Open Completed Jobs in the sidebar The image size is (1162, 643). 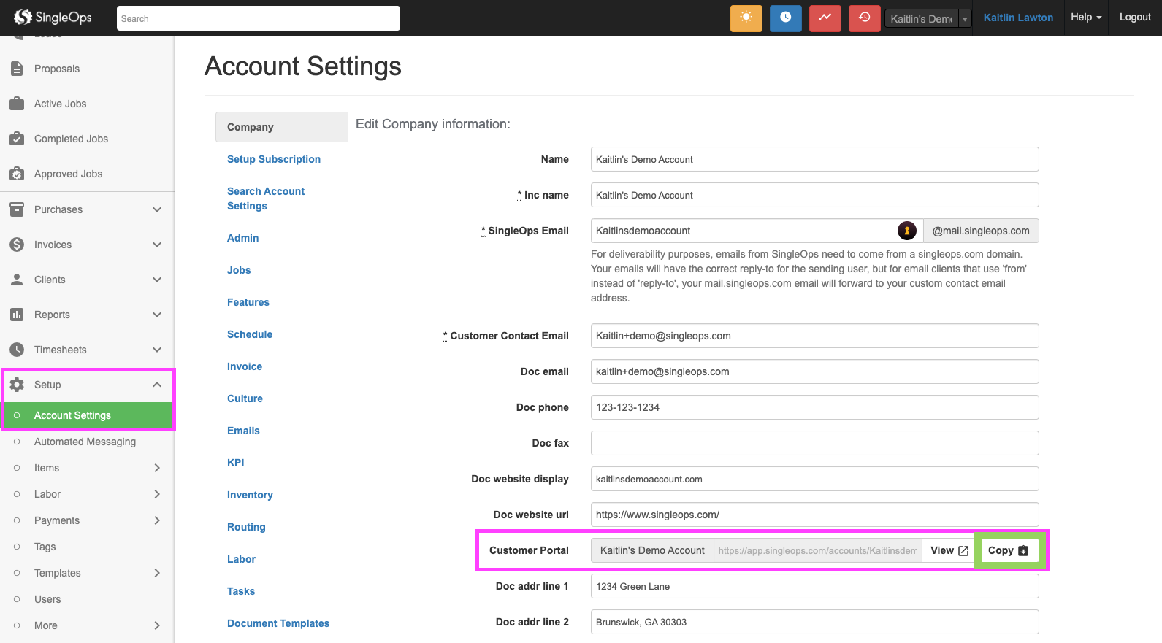71,139
